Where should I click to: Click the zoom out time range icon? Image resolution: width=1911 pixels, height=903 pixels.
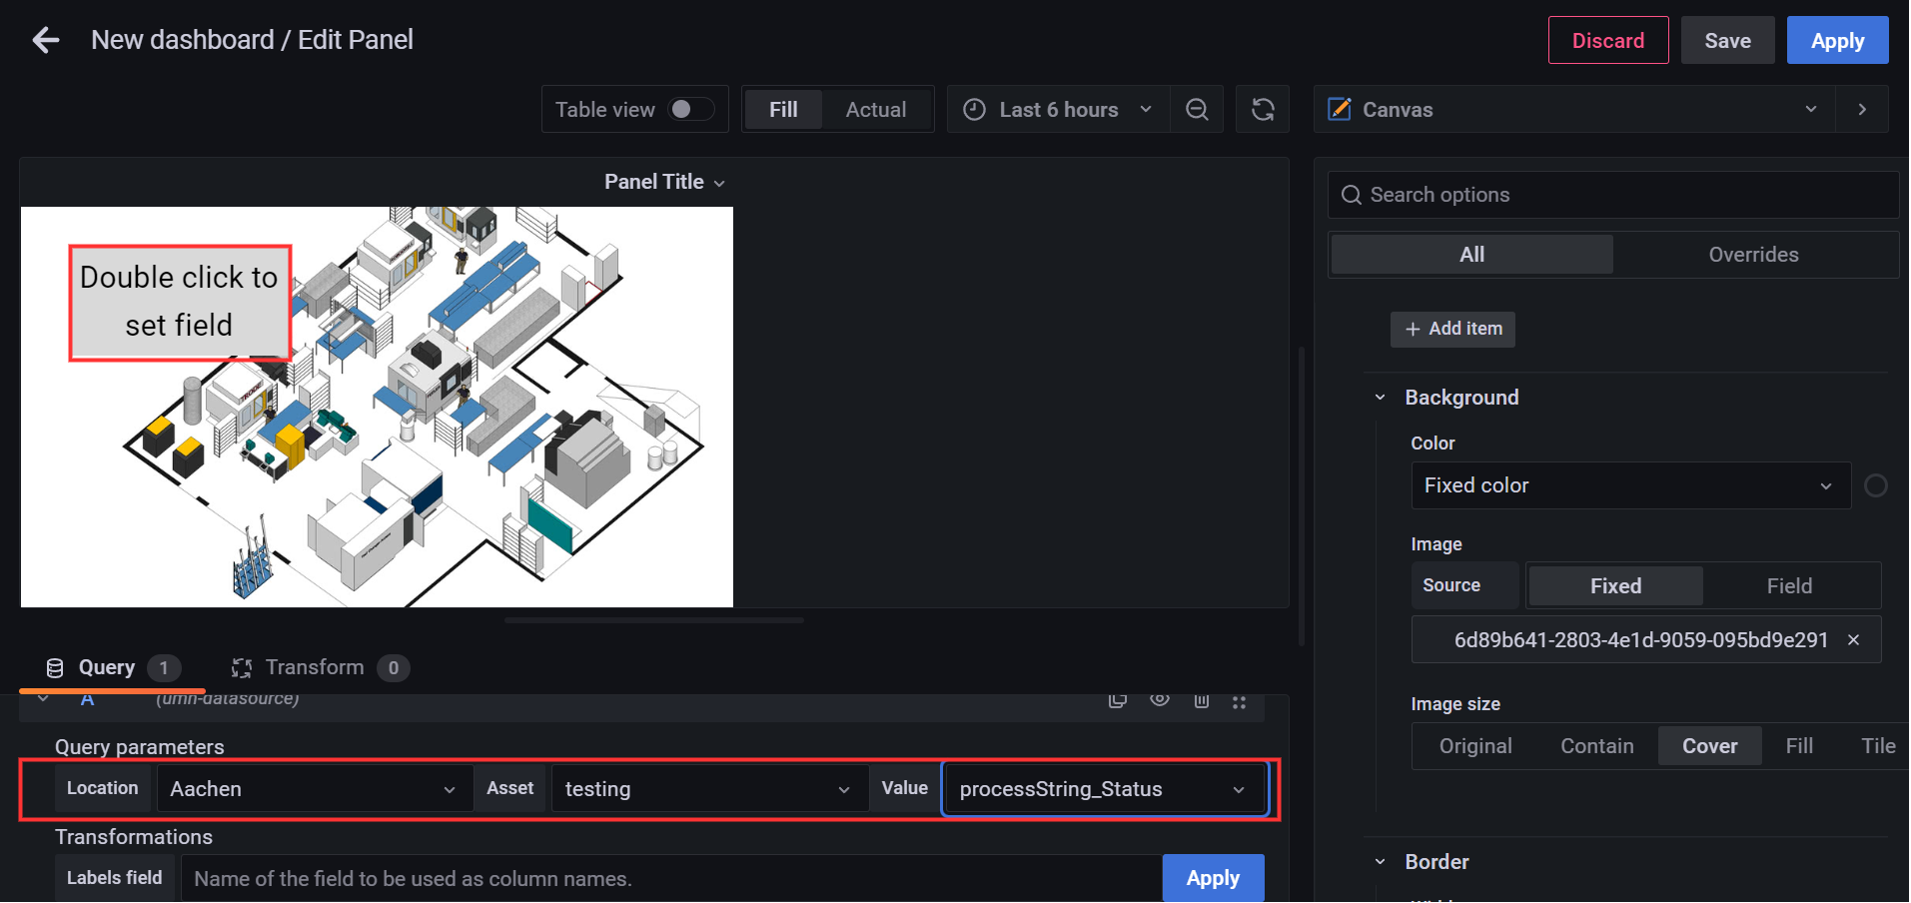click(1197, 110)
